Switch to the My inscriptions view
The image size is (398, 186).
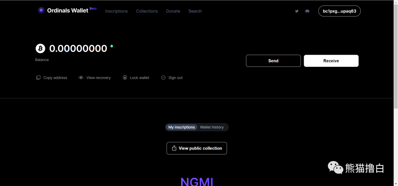[x=181, y=127]
